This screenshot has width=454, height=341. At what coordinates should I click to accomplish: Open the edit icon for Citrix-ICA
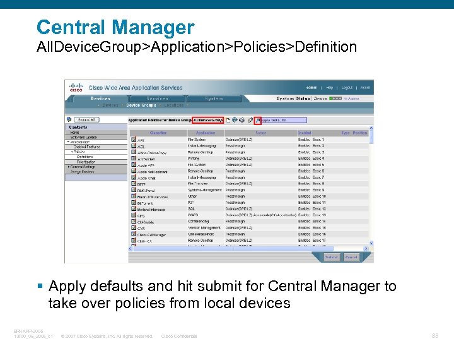coord(134,241)
